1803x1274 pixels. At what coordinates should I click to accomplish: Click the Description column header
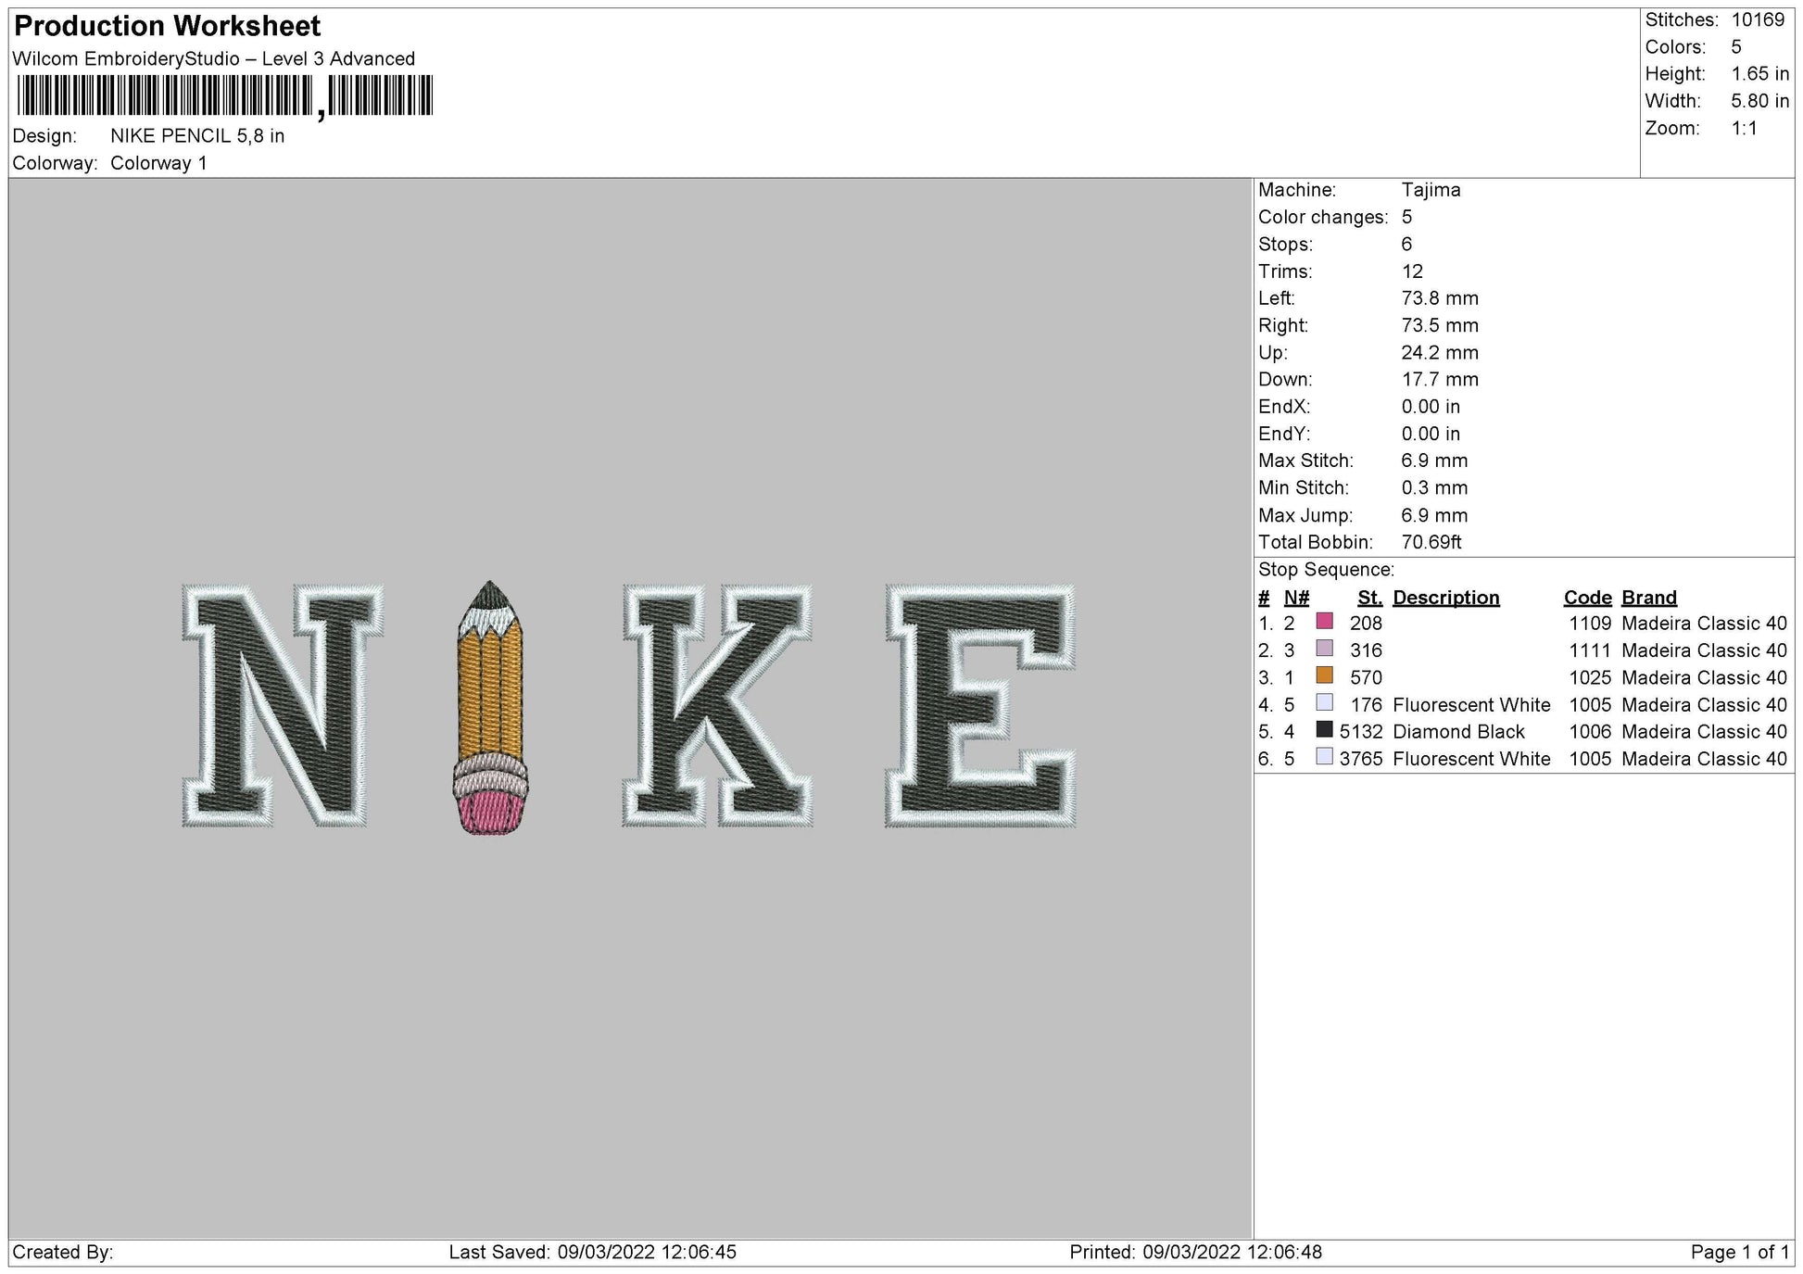tap(1447, 598)
